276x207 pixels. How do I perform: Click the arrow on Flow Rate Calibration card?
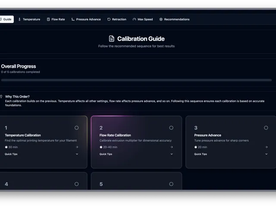point(172,147)
